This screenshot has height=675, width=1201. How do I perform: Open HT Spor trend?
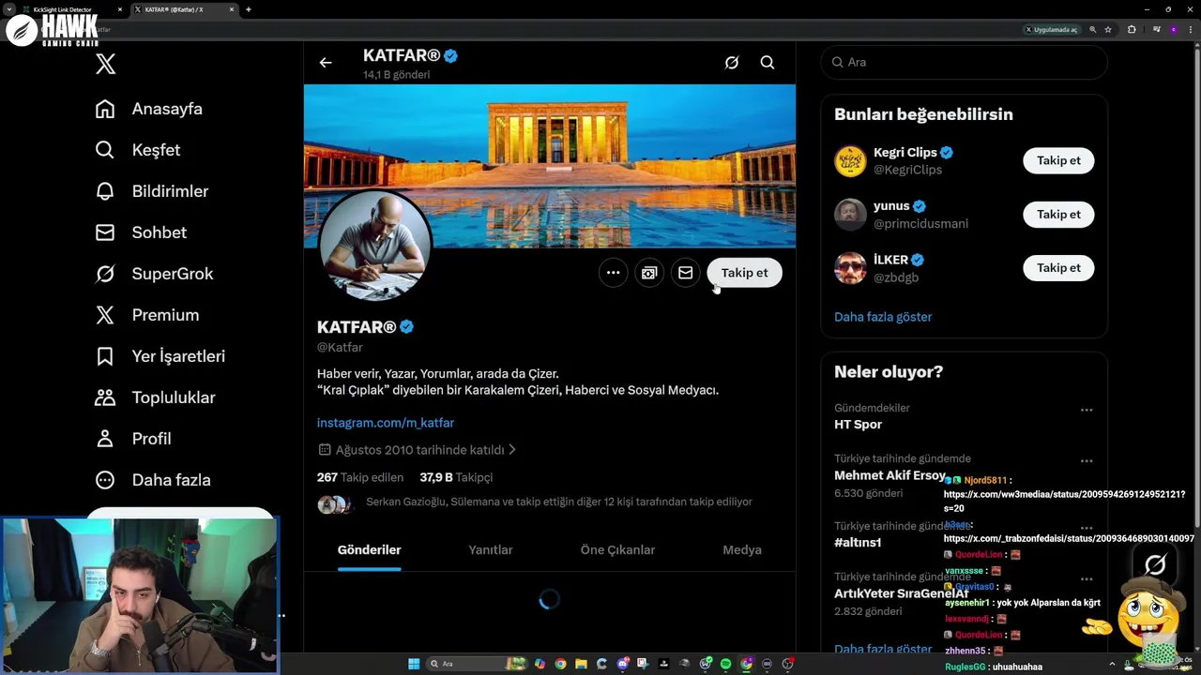click(858, 425)
